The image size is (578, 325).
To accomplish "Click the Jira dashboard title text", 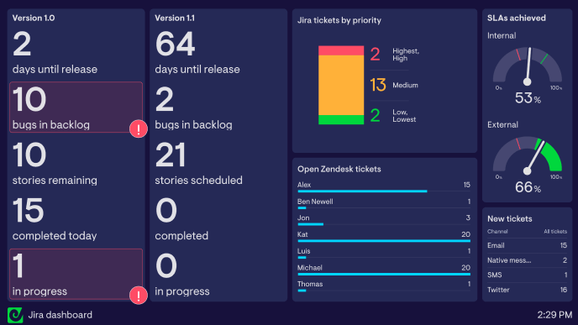I will tap(60, 315).
